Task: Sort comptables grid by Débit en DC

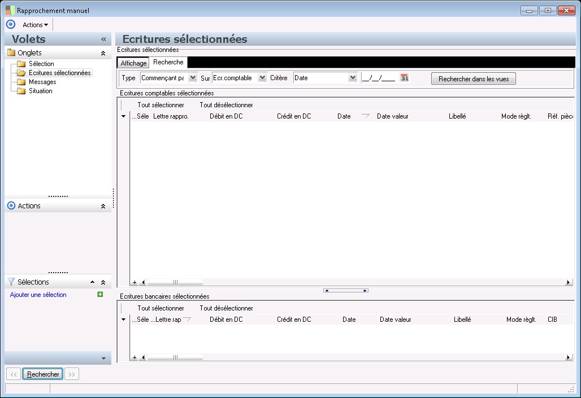Action: 226,116
